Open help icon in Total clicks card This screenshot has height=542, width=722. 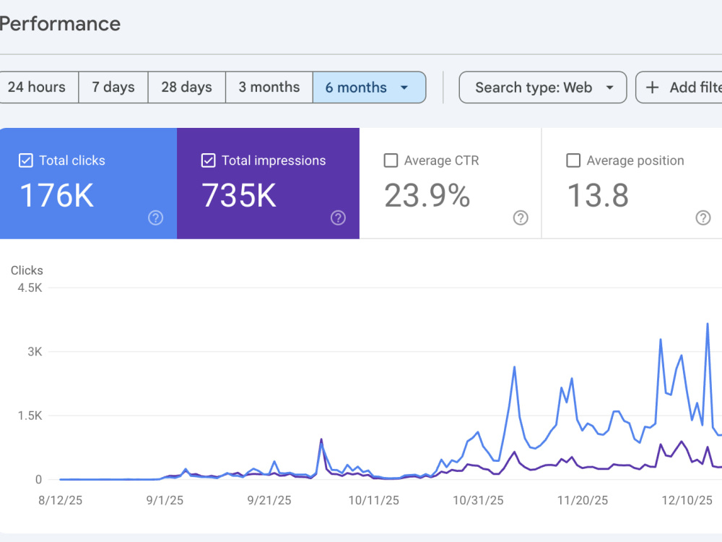[x=156, y=218]
